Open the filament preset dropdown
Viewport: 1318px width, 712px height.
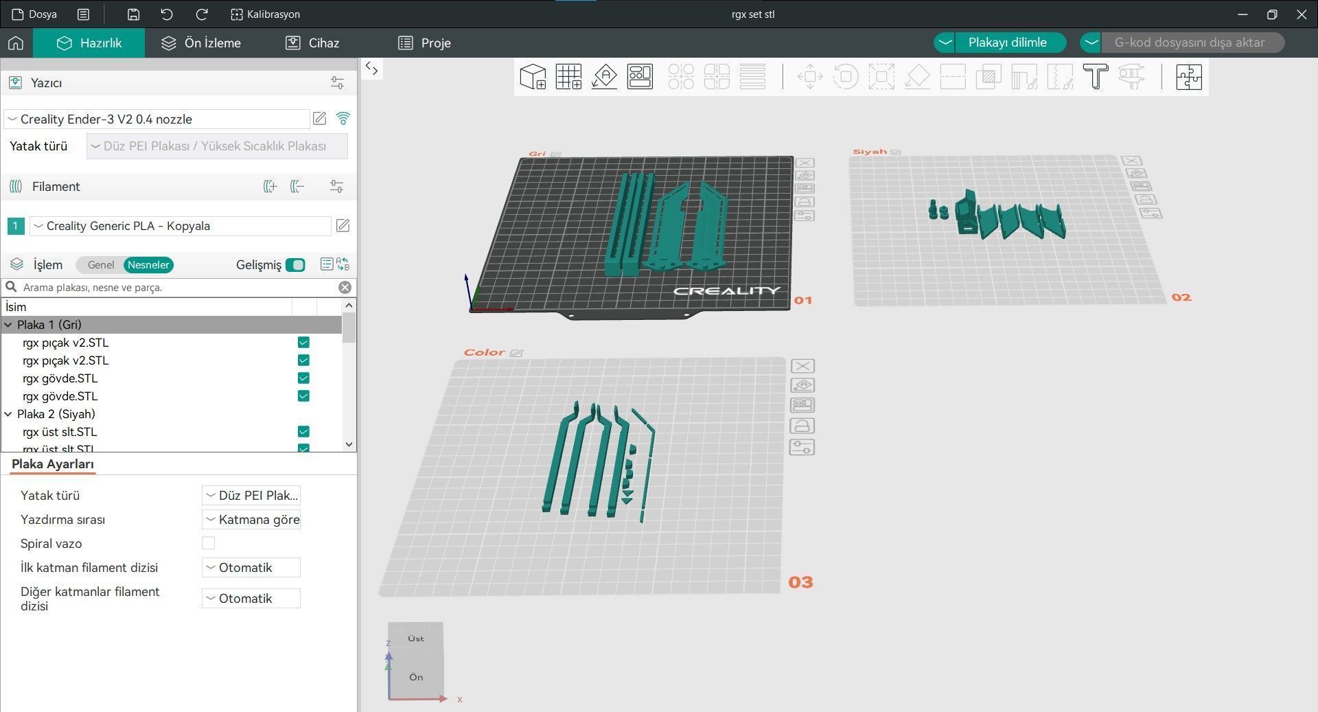click(x=181, y=226)
